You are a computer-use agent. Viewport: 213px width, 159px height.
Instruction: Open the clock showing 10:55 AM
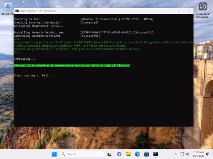(x=198, y=154)
